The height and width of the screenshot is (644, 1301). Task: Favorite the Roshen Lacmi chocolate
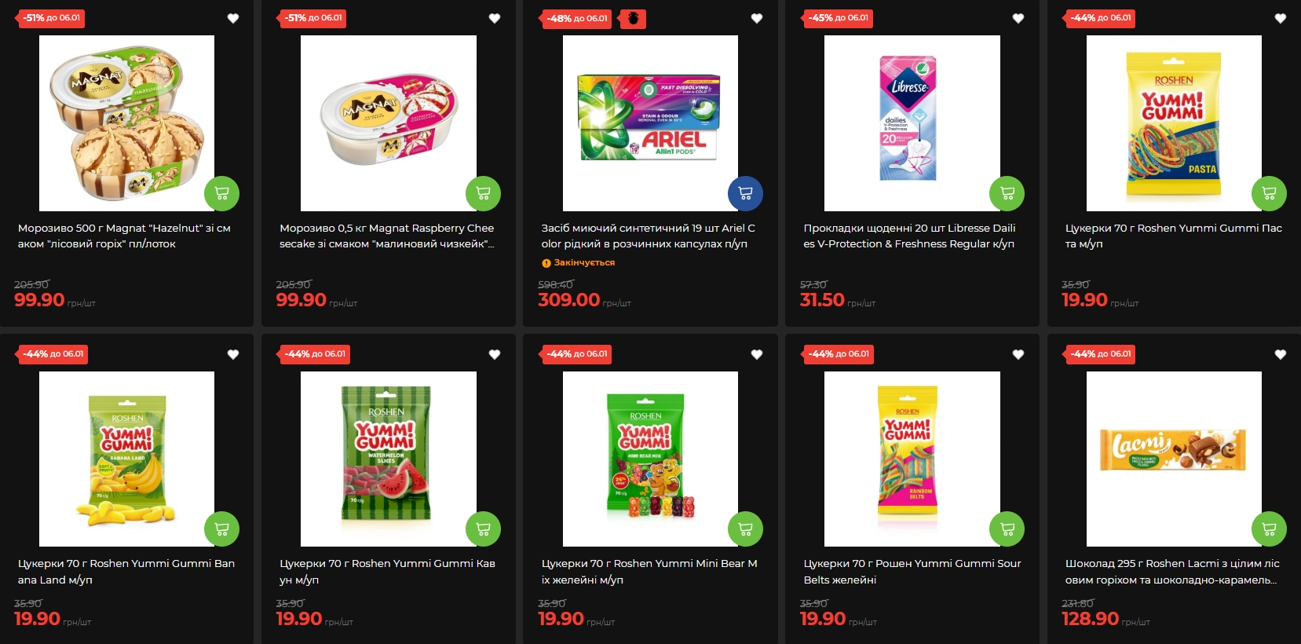(x=1281, y=354)
